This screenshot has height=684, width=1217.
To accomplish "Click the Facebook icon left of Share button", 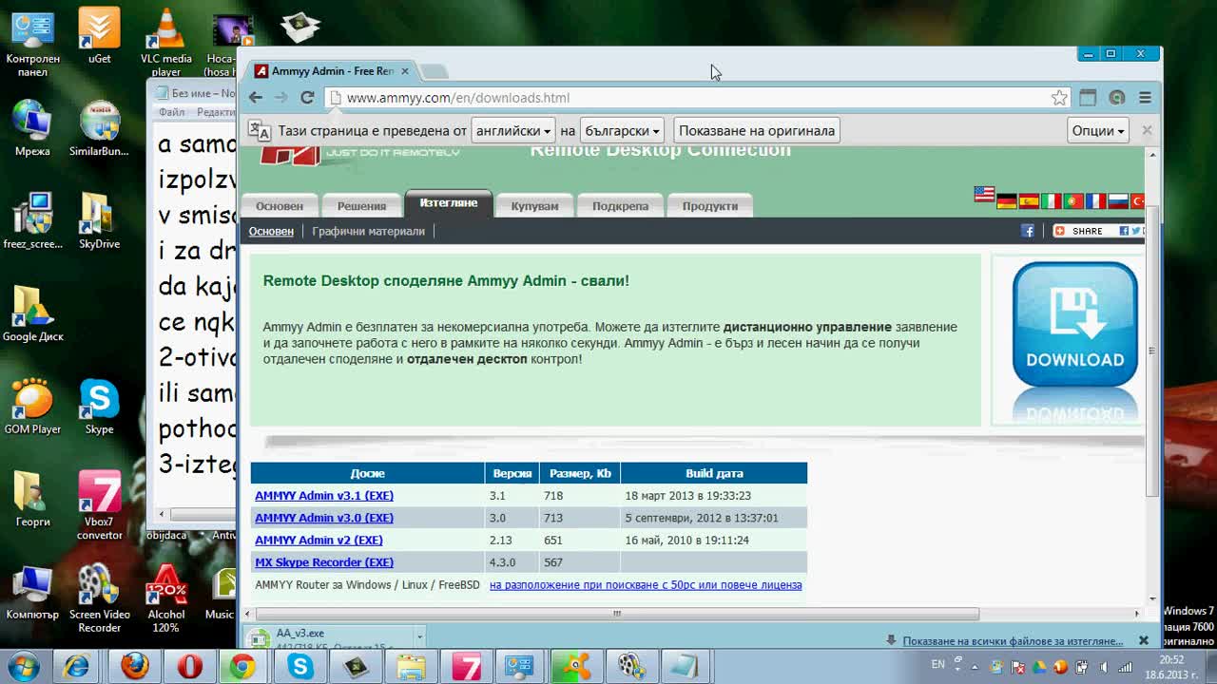I will click(1028, 231).
